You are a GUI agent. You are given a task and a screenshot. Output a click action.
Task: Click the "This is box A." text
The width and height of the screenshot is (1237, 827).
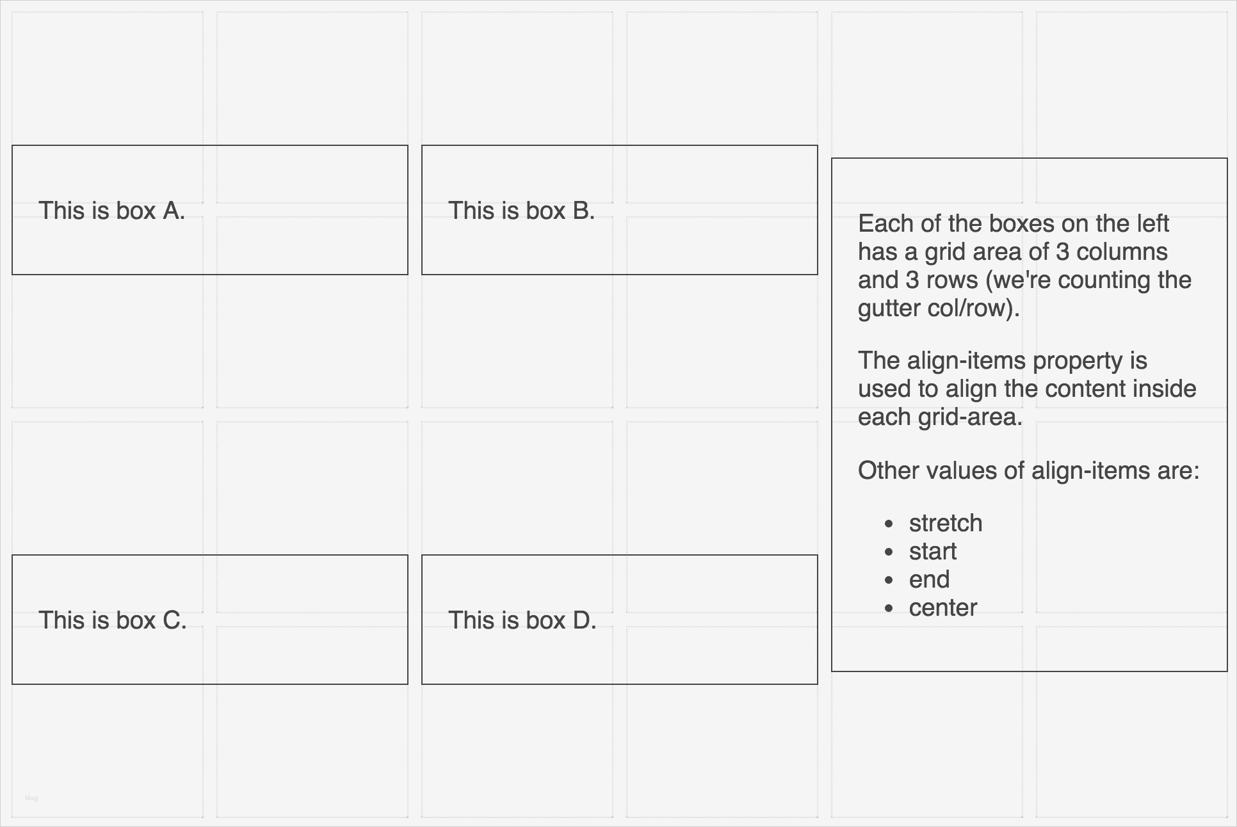[x=112, y=211]
